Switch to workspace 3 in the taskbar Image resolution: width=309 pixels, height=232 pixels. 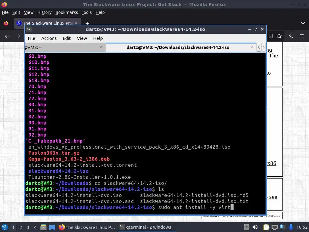coord(28,227)
